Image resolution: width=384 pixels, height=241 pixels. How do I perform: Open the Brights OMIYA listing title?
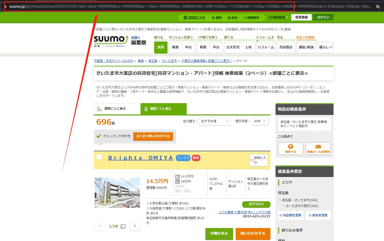click(140, 158)
